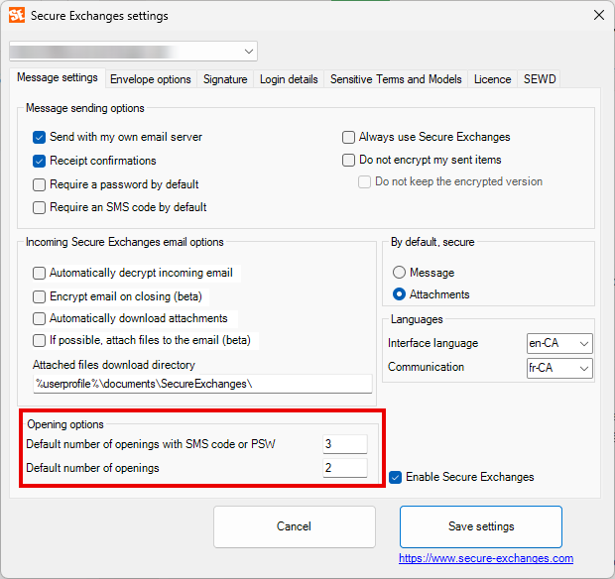Enable Require a password by default

(39, 184)
